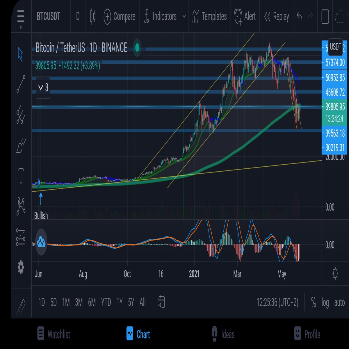Redo the last chart action
The image size is (349, 349).
[x=310, y=16]
